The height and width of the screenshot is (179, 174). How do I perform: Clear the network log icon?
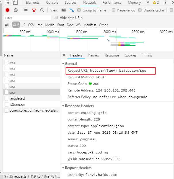click(x=16, y=10)
